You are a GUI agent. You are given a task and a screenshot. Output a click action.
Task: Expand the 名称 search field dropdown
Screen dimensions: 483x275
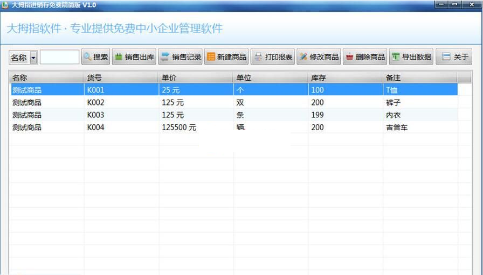point(33,58)
